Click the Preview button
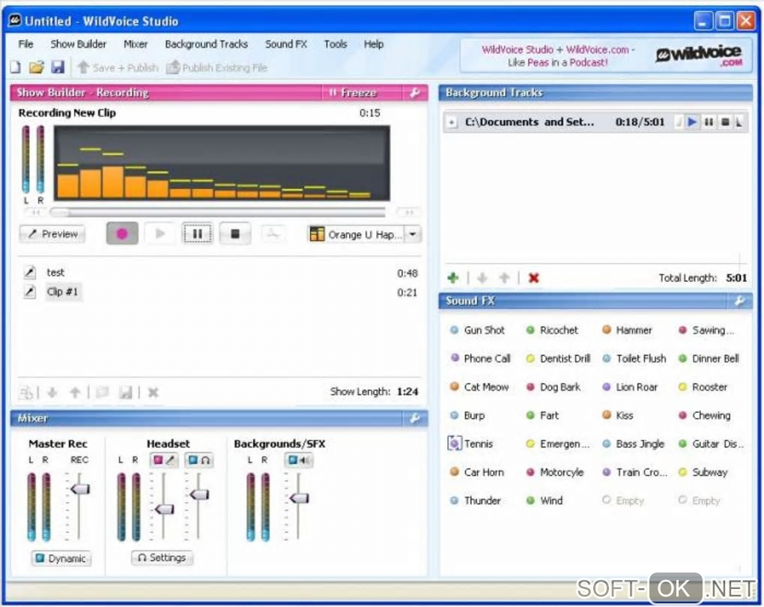 tap(52, 234)
